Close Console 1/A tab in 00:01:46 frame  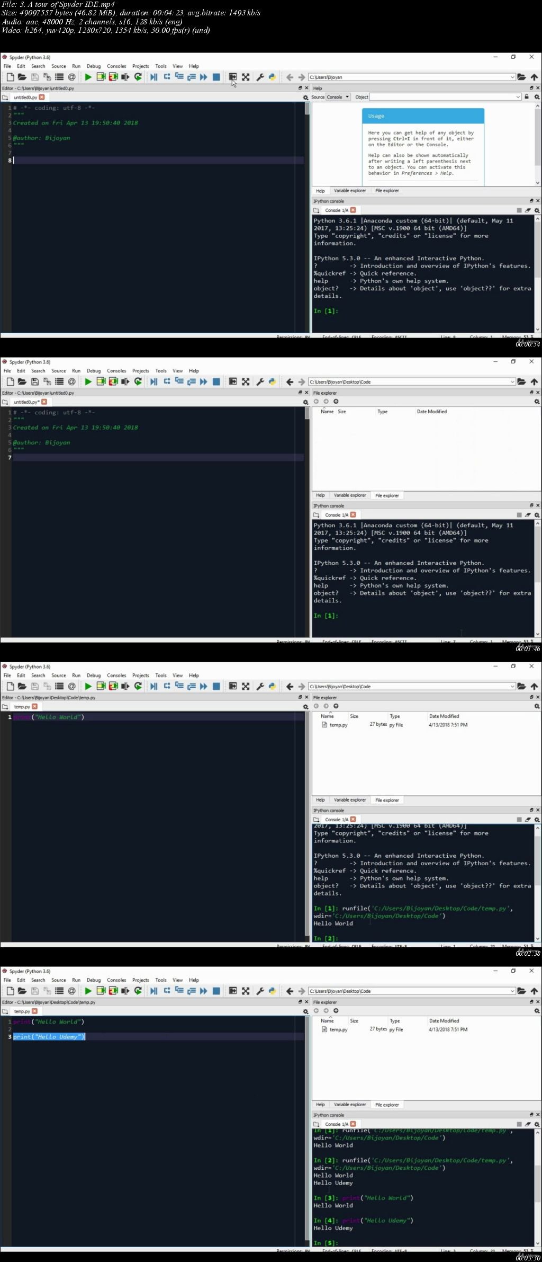click(x=353, y=514)
